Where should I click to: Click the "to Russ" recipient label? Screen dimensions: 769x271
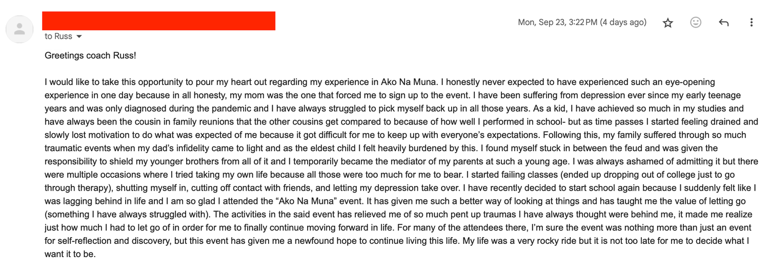click(x=58, y=36)
